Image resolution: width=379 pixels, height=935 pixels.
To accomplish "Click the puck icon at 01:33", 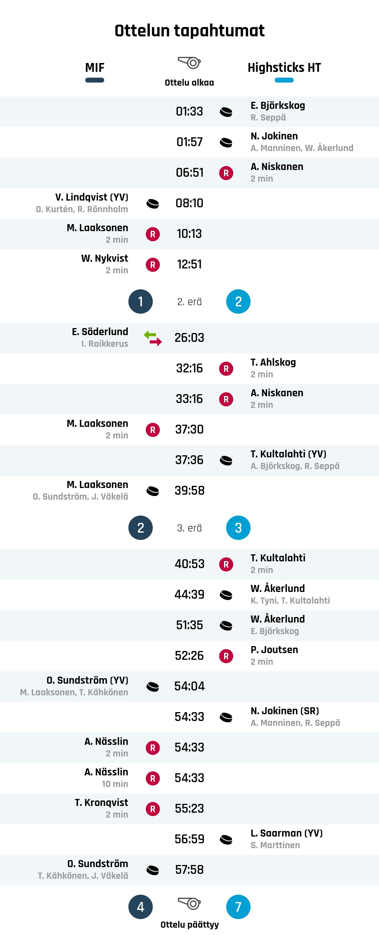I will pos(226,112).
